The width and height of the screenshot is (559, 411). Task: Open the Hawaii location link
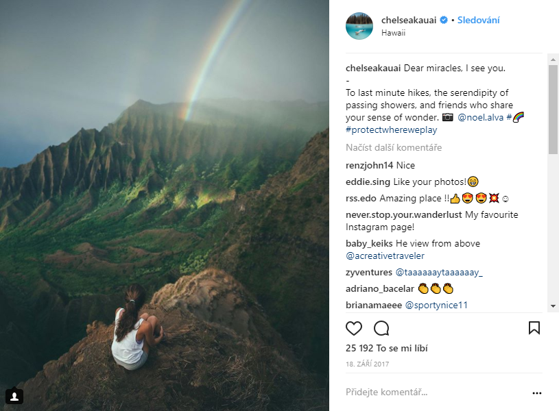[394, 32]
